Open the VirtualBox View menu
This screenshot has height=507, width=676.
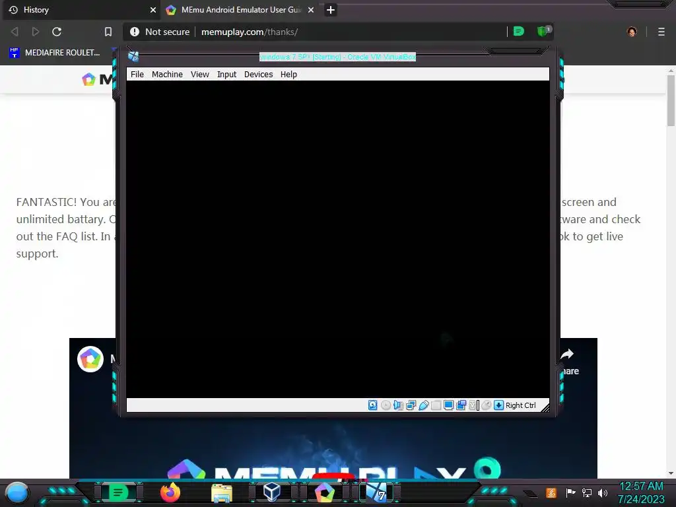(200, 74)
